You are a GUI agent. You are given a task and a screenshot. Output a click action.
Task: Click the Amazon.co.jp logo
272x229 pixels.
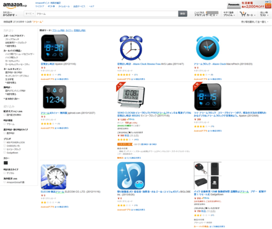tap(15, 5)
